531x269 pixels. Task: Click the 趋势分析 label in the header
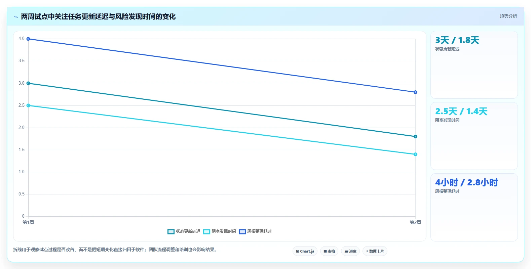(508, 16)
